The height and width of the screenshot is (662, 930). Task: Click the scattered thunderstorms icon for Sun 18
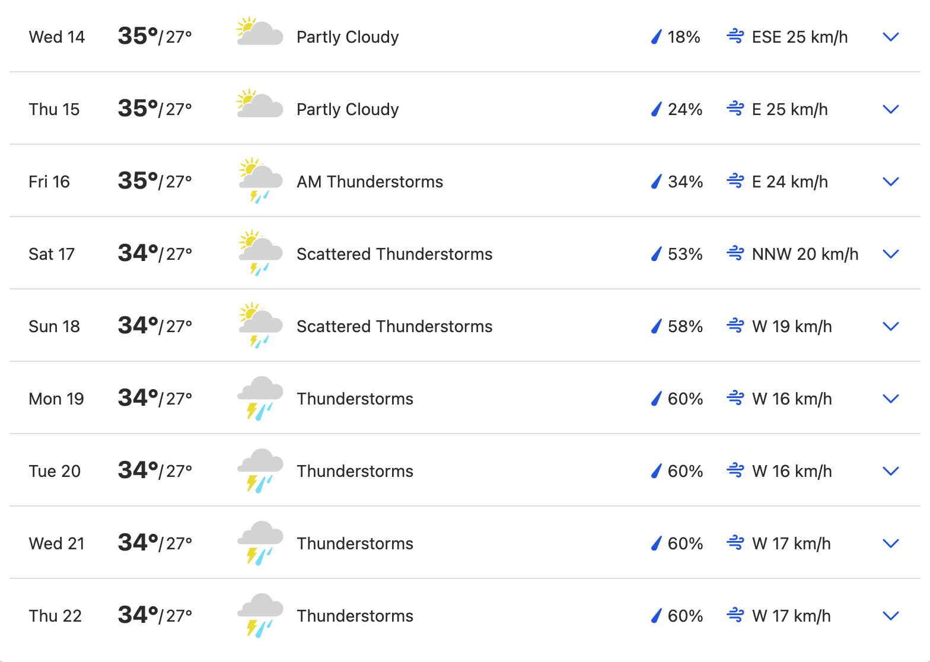pos(260,326)
